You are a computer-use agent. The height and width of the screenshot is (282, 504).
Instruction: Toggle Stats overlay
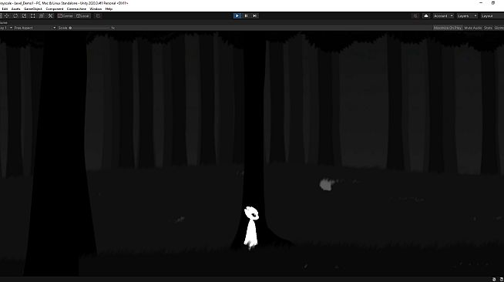click(x=488, y=28)
